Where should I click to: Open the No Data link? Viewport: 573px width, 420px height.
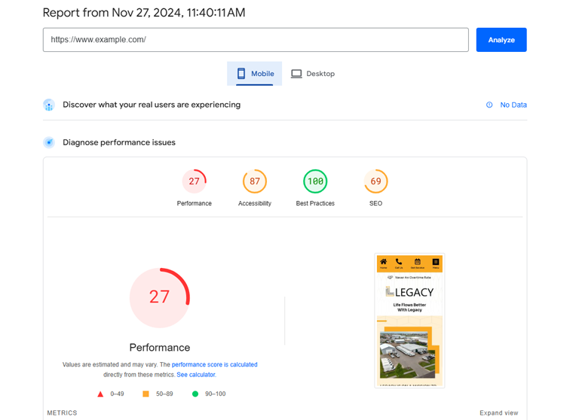coord(513,105)
